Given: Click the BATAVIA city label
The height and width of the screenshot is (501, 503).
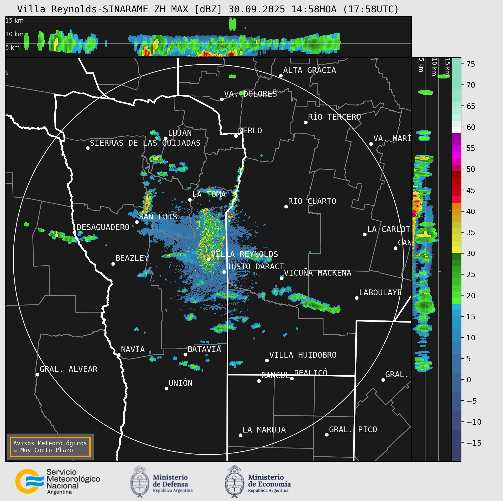Looking at the screenshot, I should point(204,349).
